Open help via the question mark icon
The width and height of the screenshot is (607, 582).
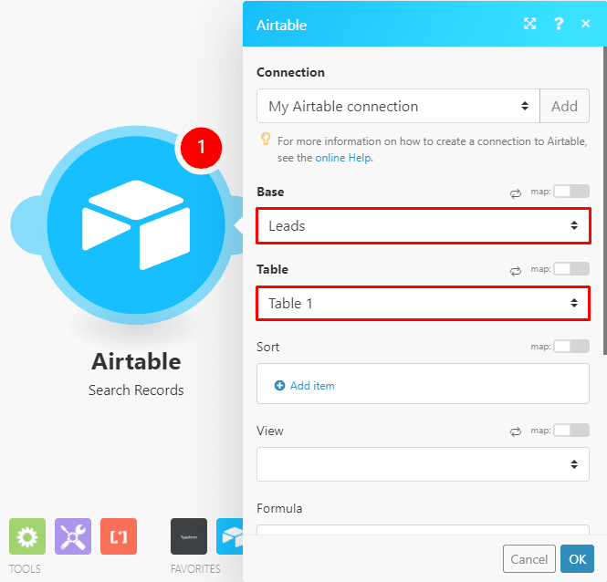coord(559,25)
